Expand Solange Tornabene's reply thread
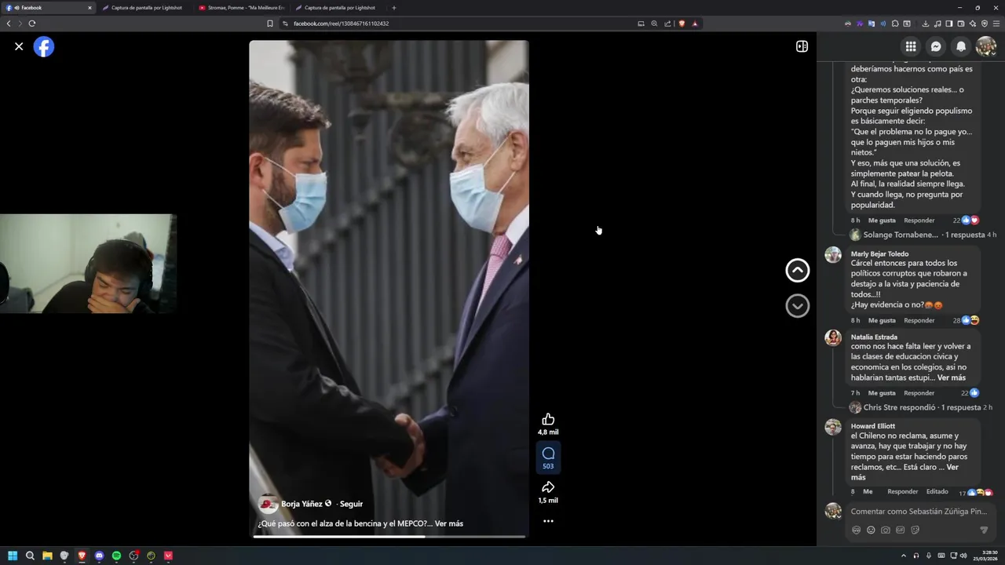This screenshot has height=565, width=1005. tap(923, 235)
